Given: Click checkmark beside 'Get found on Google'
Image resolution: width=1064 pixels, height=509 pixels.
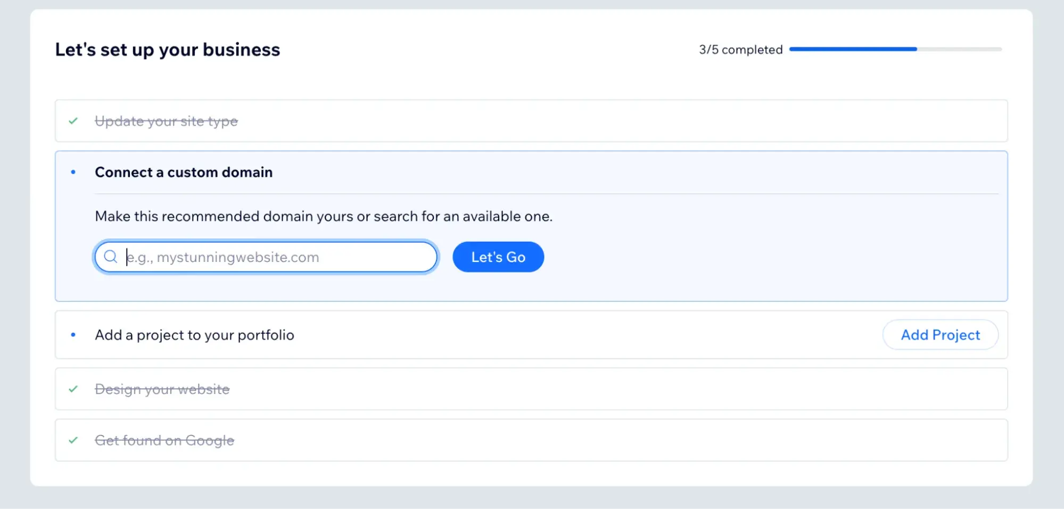Looking at the screenshot, I should 73,440.
